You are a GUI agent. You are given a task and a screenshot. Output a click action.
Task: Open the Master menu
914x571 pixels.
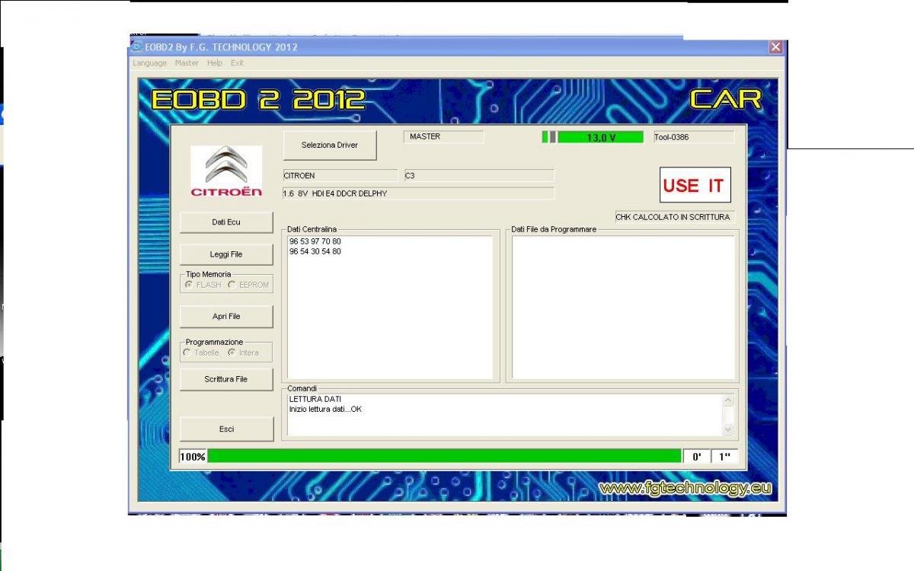(187, 63)
